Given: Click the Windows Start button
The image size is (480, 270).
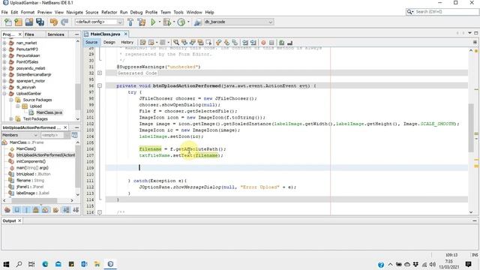Looking at the screenshot, I should tap(6, 264).
